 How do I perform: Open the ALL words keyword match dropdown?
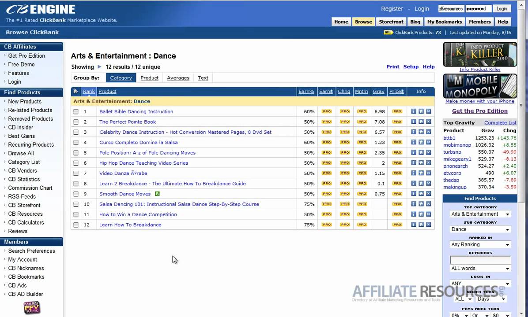tap(480, 268)
